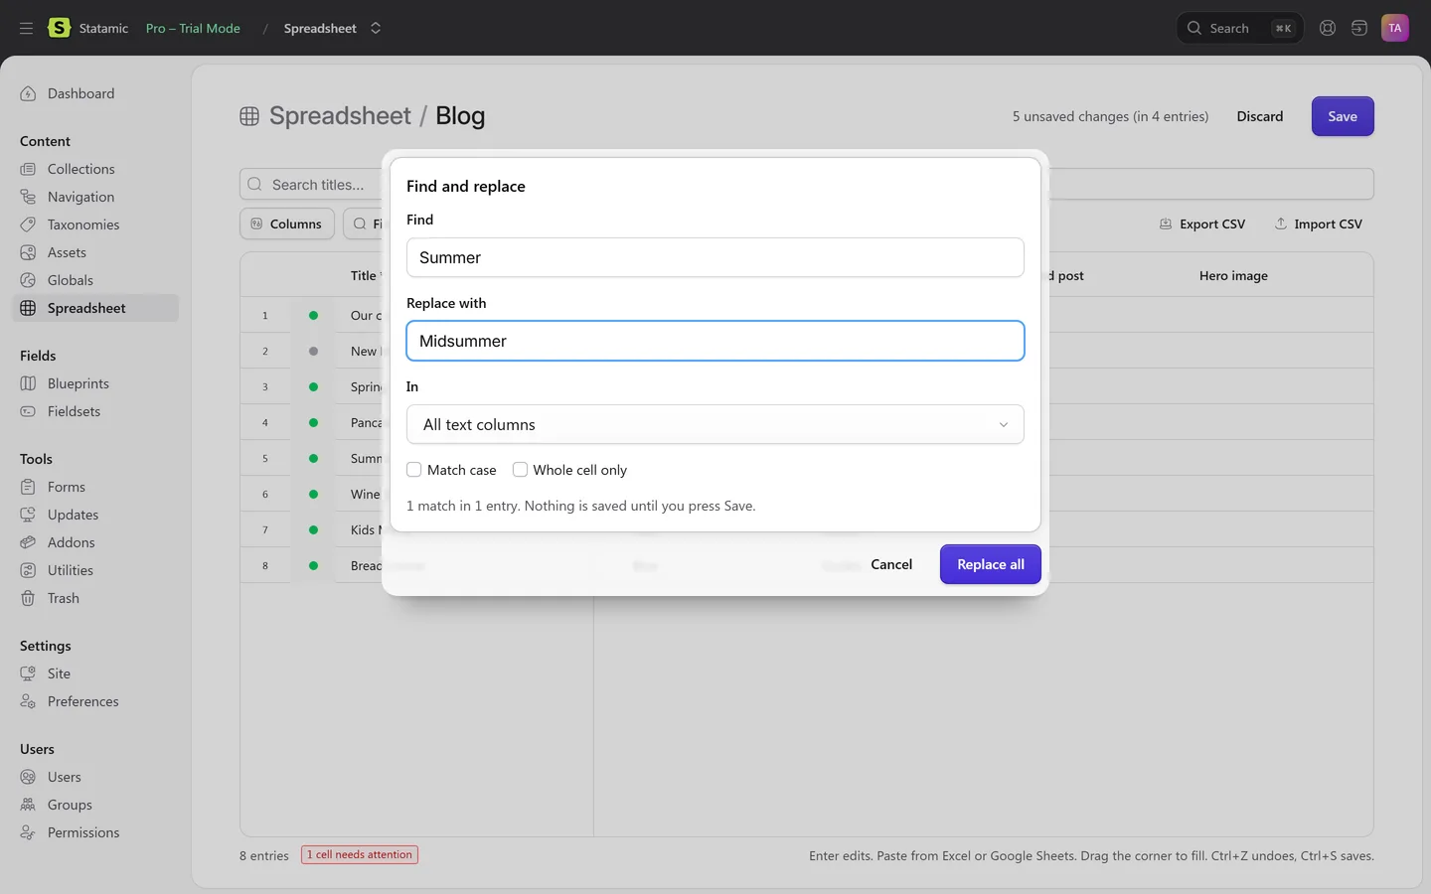Click the Site settings icon

click(28, 673)
